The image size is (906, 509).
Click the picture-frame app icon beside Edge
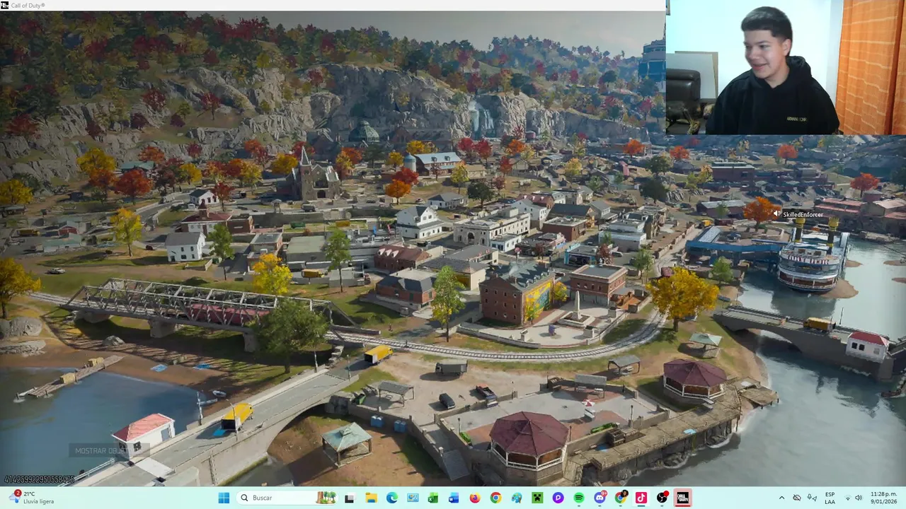pyautogui.click(x=412, y=498)
